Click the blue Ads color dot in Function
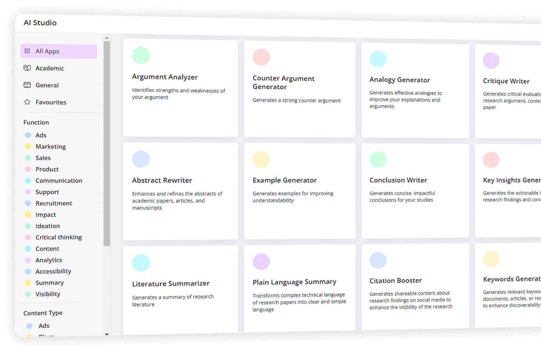The height and width of the screenshot is (352, 541). [x=28, y=135]
